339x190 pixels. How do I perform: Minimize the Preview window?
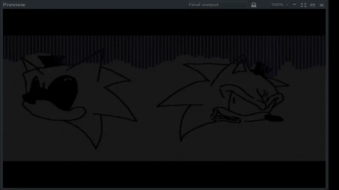pos(294,5)
